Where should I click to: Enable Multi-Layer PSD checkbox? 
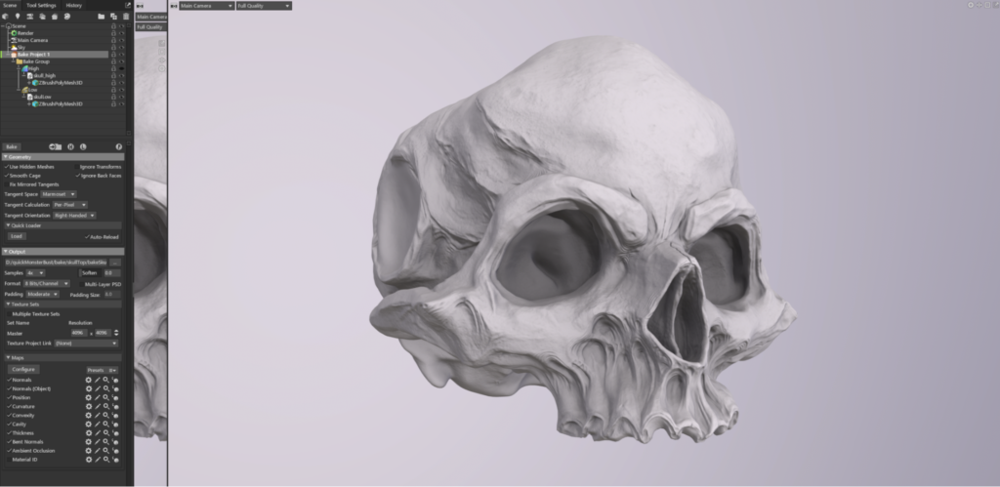(81, 284)
